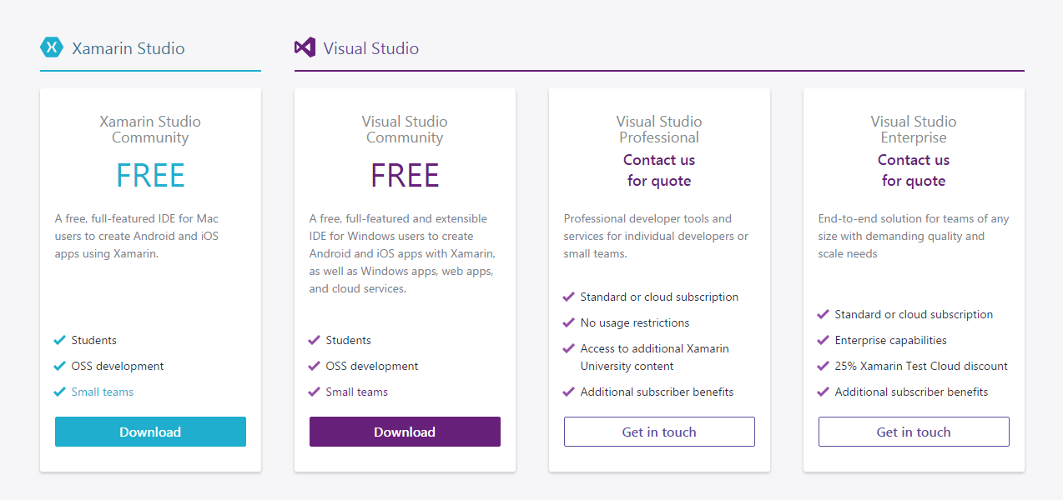
Task: Click the purple FREE price in Visual Studio Community
Action: pos(405,175)
